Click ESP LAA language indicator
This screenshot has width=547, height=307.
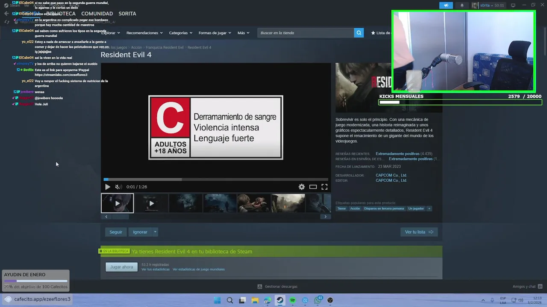click(503, 300)
